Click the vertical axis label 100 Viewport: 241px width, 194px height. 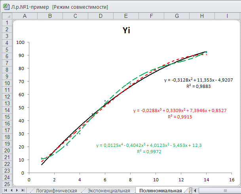(x=20, y=42)
